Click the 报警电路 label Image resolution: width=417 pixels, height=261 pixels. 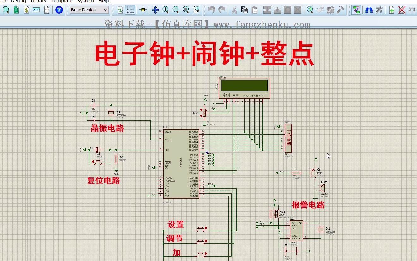(x=308, y=205)
